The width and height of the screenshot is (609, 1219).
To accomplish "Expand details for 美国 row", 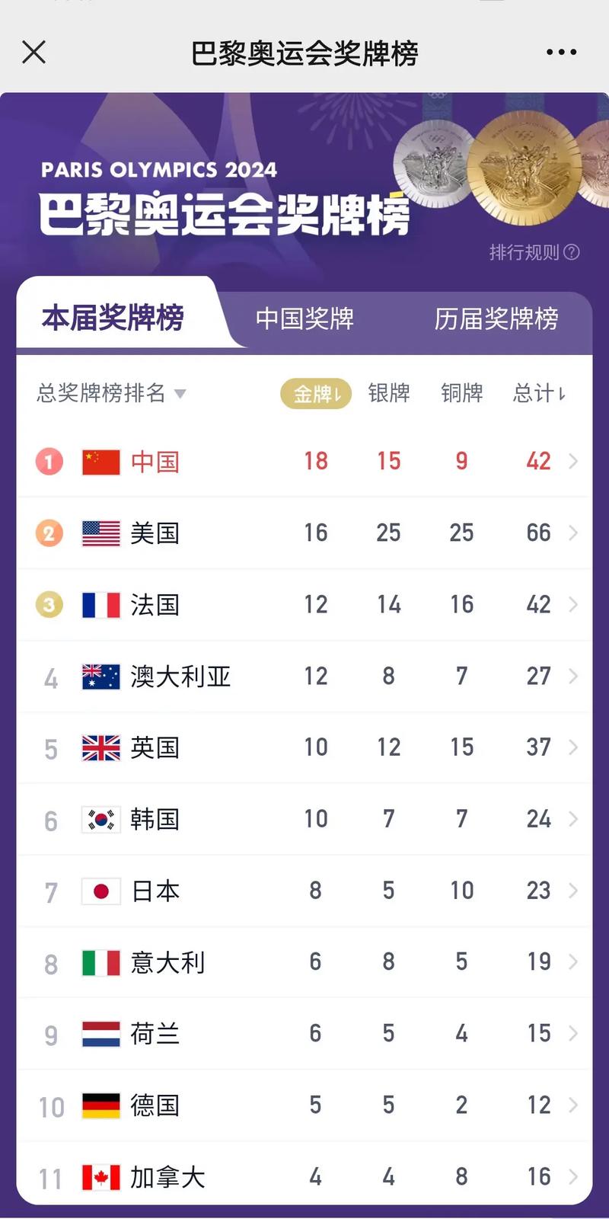I will (x=572, y=533).
